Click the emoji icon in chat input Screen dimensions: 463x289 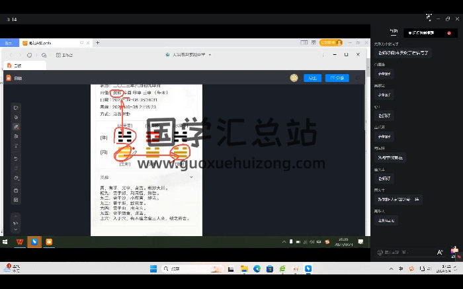(x=380, y=252)
